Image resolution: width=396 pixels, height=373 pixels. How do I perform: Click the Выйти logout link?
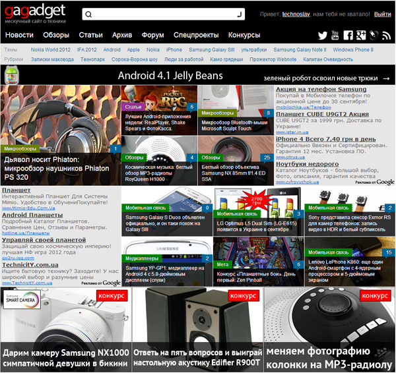382,14
